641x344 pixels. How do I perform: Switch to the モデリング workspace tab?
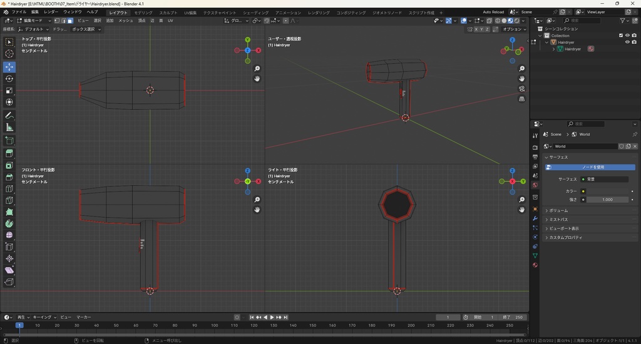(143, 13)
